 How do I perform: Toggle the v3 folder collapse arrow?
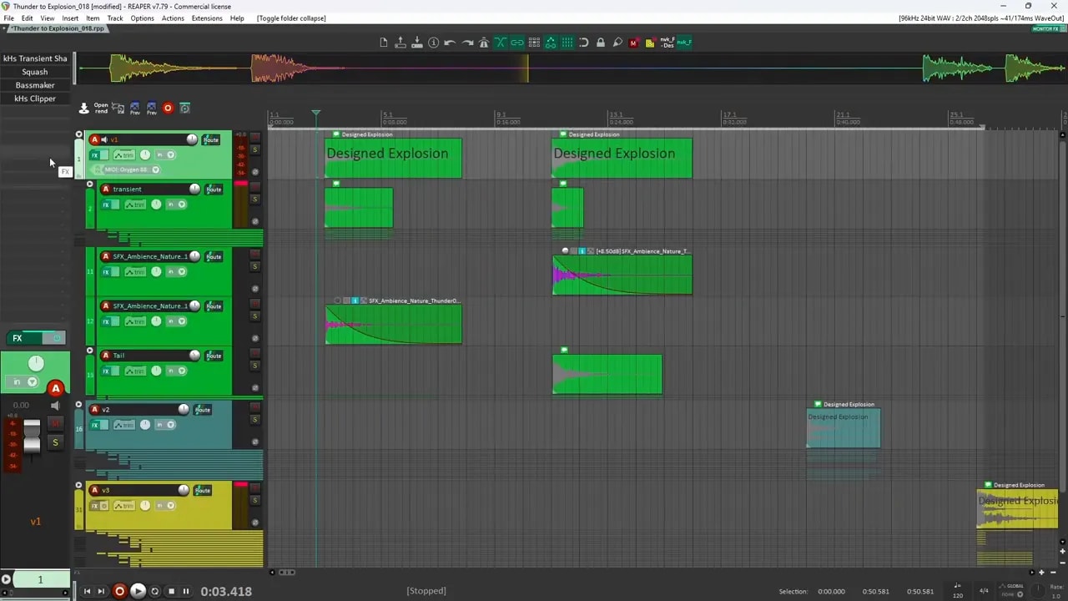click(x=79, y=485)
